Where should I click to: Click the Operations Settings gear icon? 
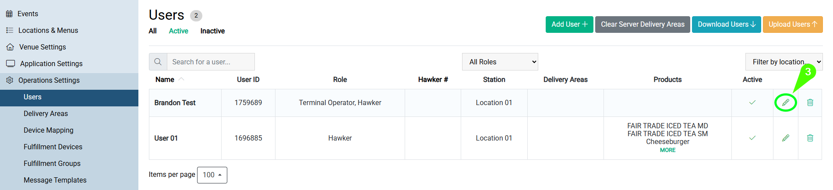click(x=10, y=80)
